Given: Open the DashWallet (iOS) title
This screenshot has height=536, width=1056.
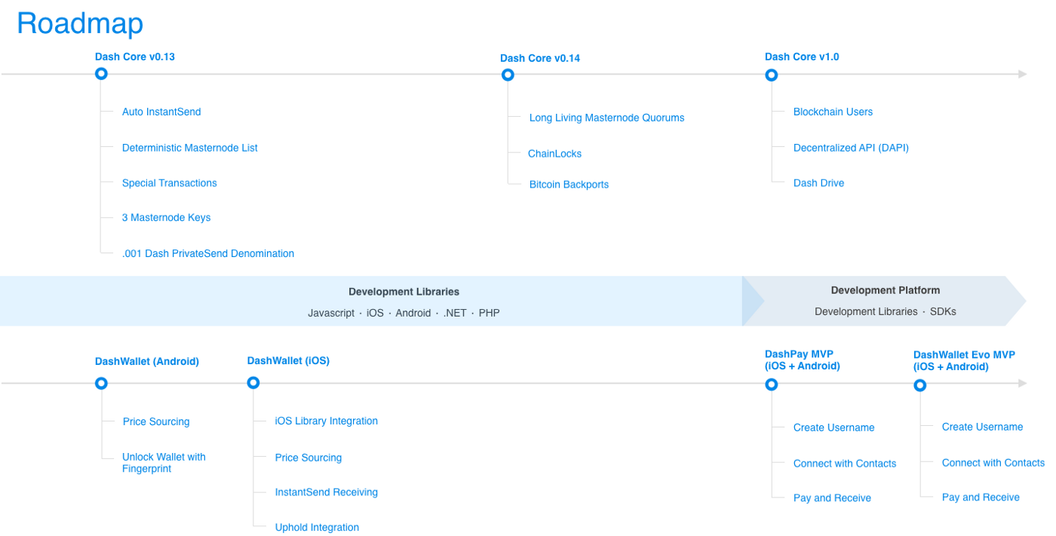Looking at the screenshot, I should [288, 361].
